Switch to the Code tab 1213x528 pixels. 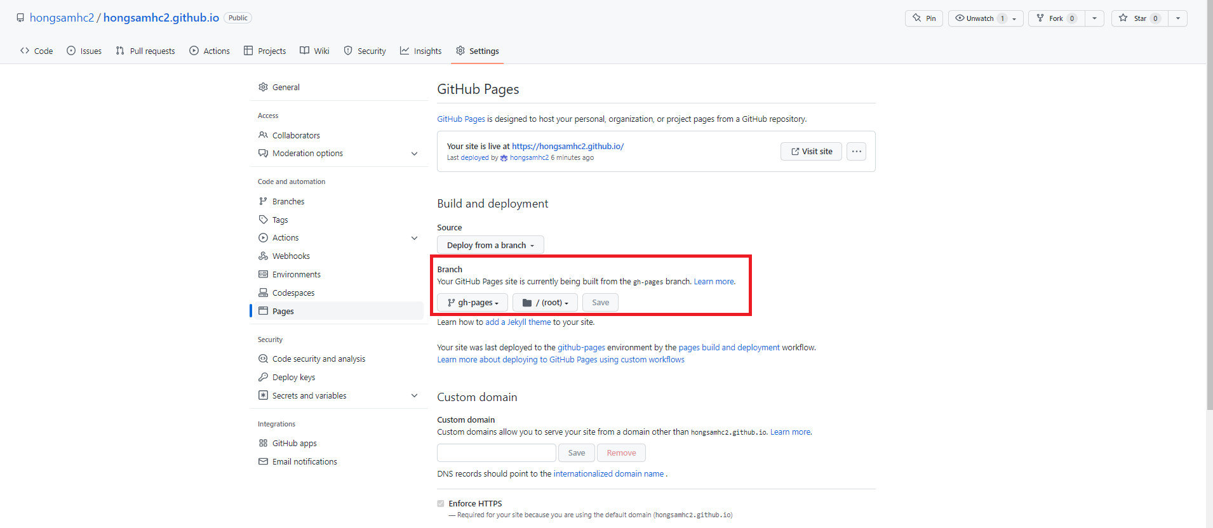point(36,51)
